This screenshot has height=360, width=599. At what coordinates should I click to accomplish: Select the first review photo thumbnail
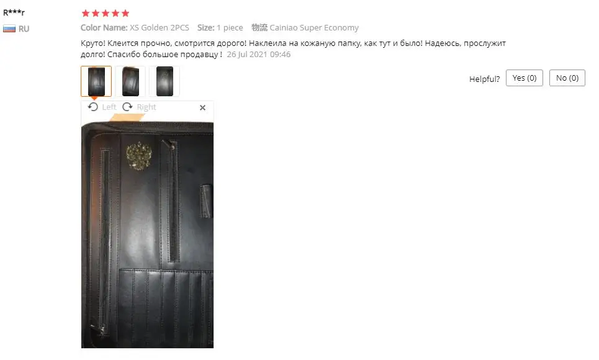click(96, 81)
